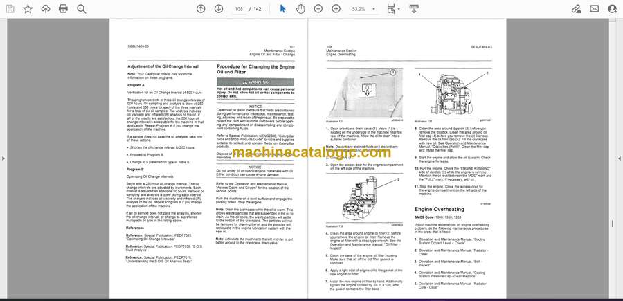
Task: Send the file by email
Action: pyautogui.click(x=595, y=9)
